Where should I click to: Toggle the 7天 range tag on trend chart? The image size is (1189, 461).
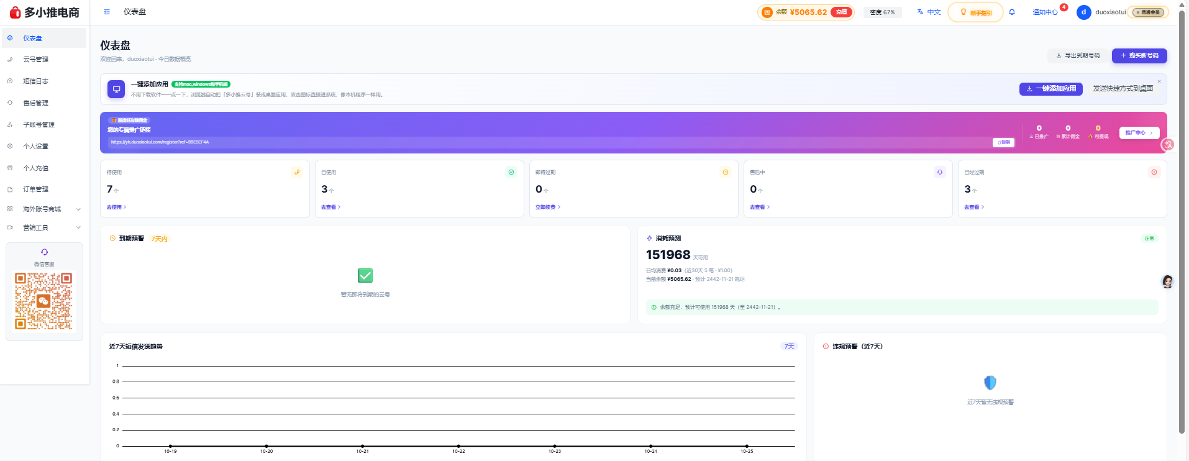pos(789,347)
